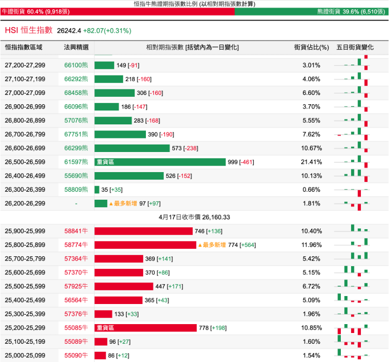This screenshot has height=362, width=389.
Task: Click the 五日街貨變化 column header
Action: (x=355, y=47)
